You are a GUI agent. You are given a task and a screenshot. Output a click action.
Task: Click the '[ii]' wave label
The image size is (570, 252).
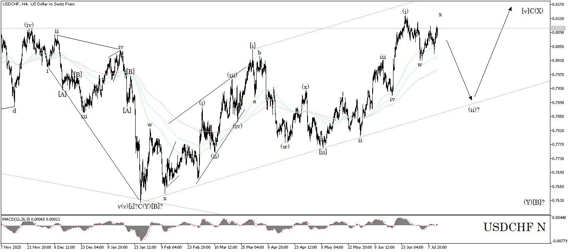coord(323,152)
